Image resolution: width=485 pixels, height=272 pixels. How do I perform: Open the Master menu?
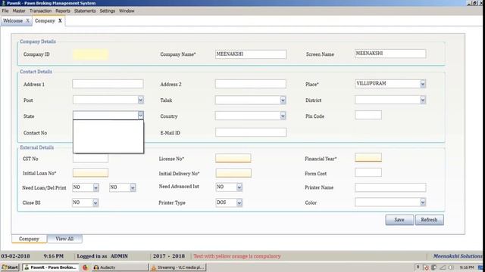(x=19, y=11)
